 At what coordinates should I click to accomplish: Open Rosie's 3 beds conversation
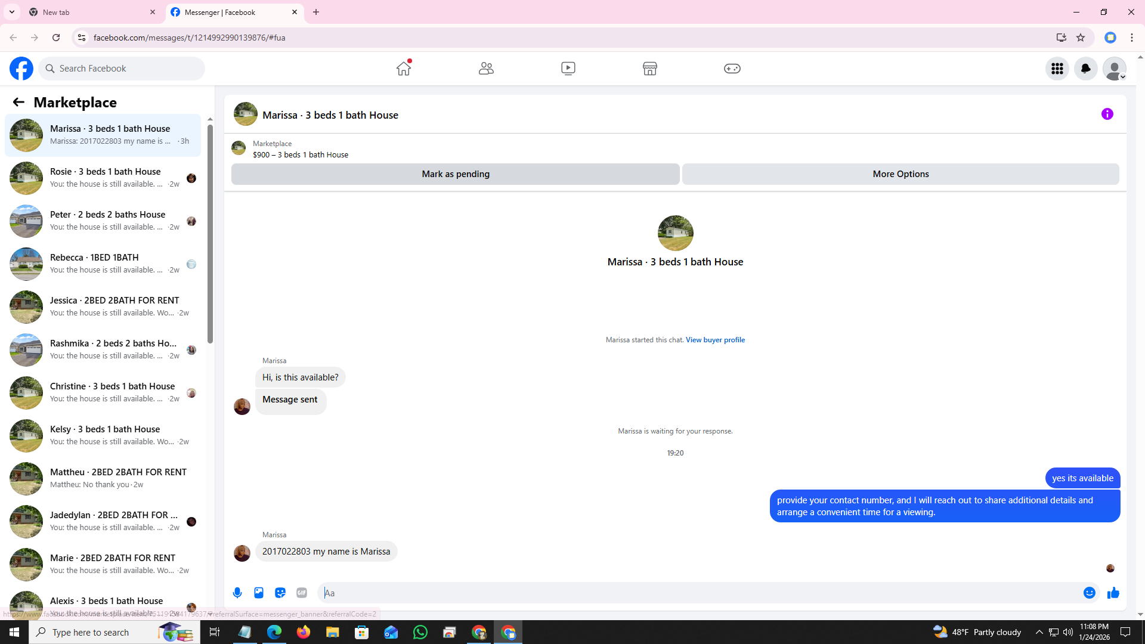click(x=104, y=178)
